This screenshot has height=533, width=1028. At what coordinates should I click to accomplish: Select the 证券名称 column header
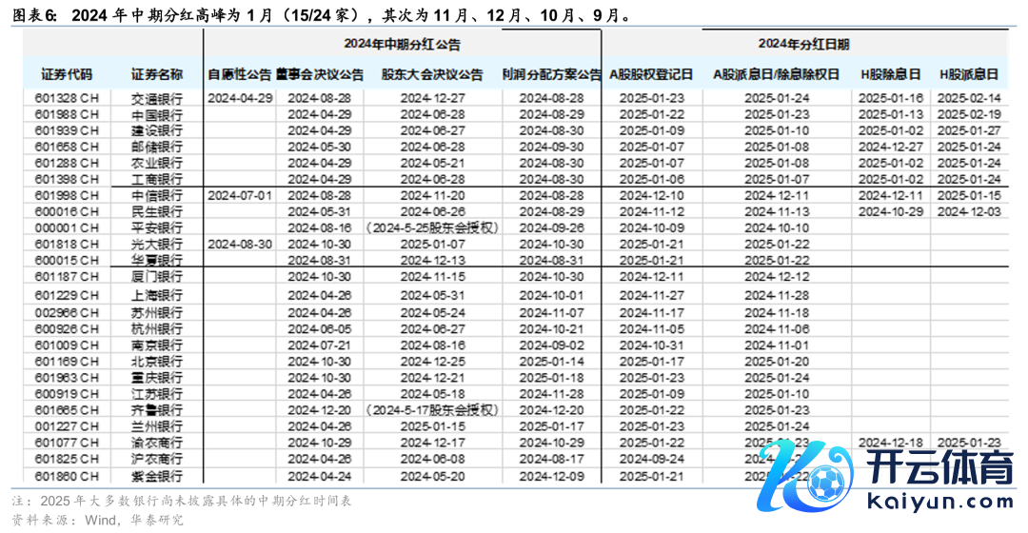tap(156, 74)
